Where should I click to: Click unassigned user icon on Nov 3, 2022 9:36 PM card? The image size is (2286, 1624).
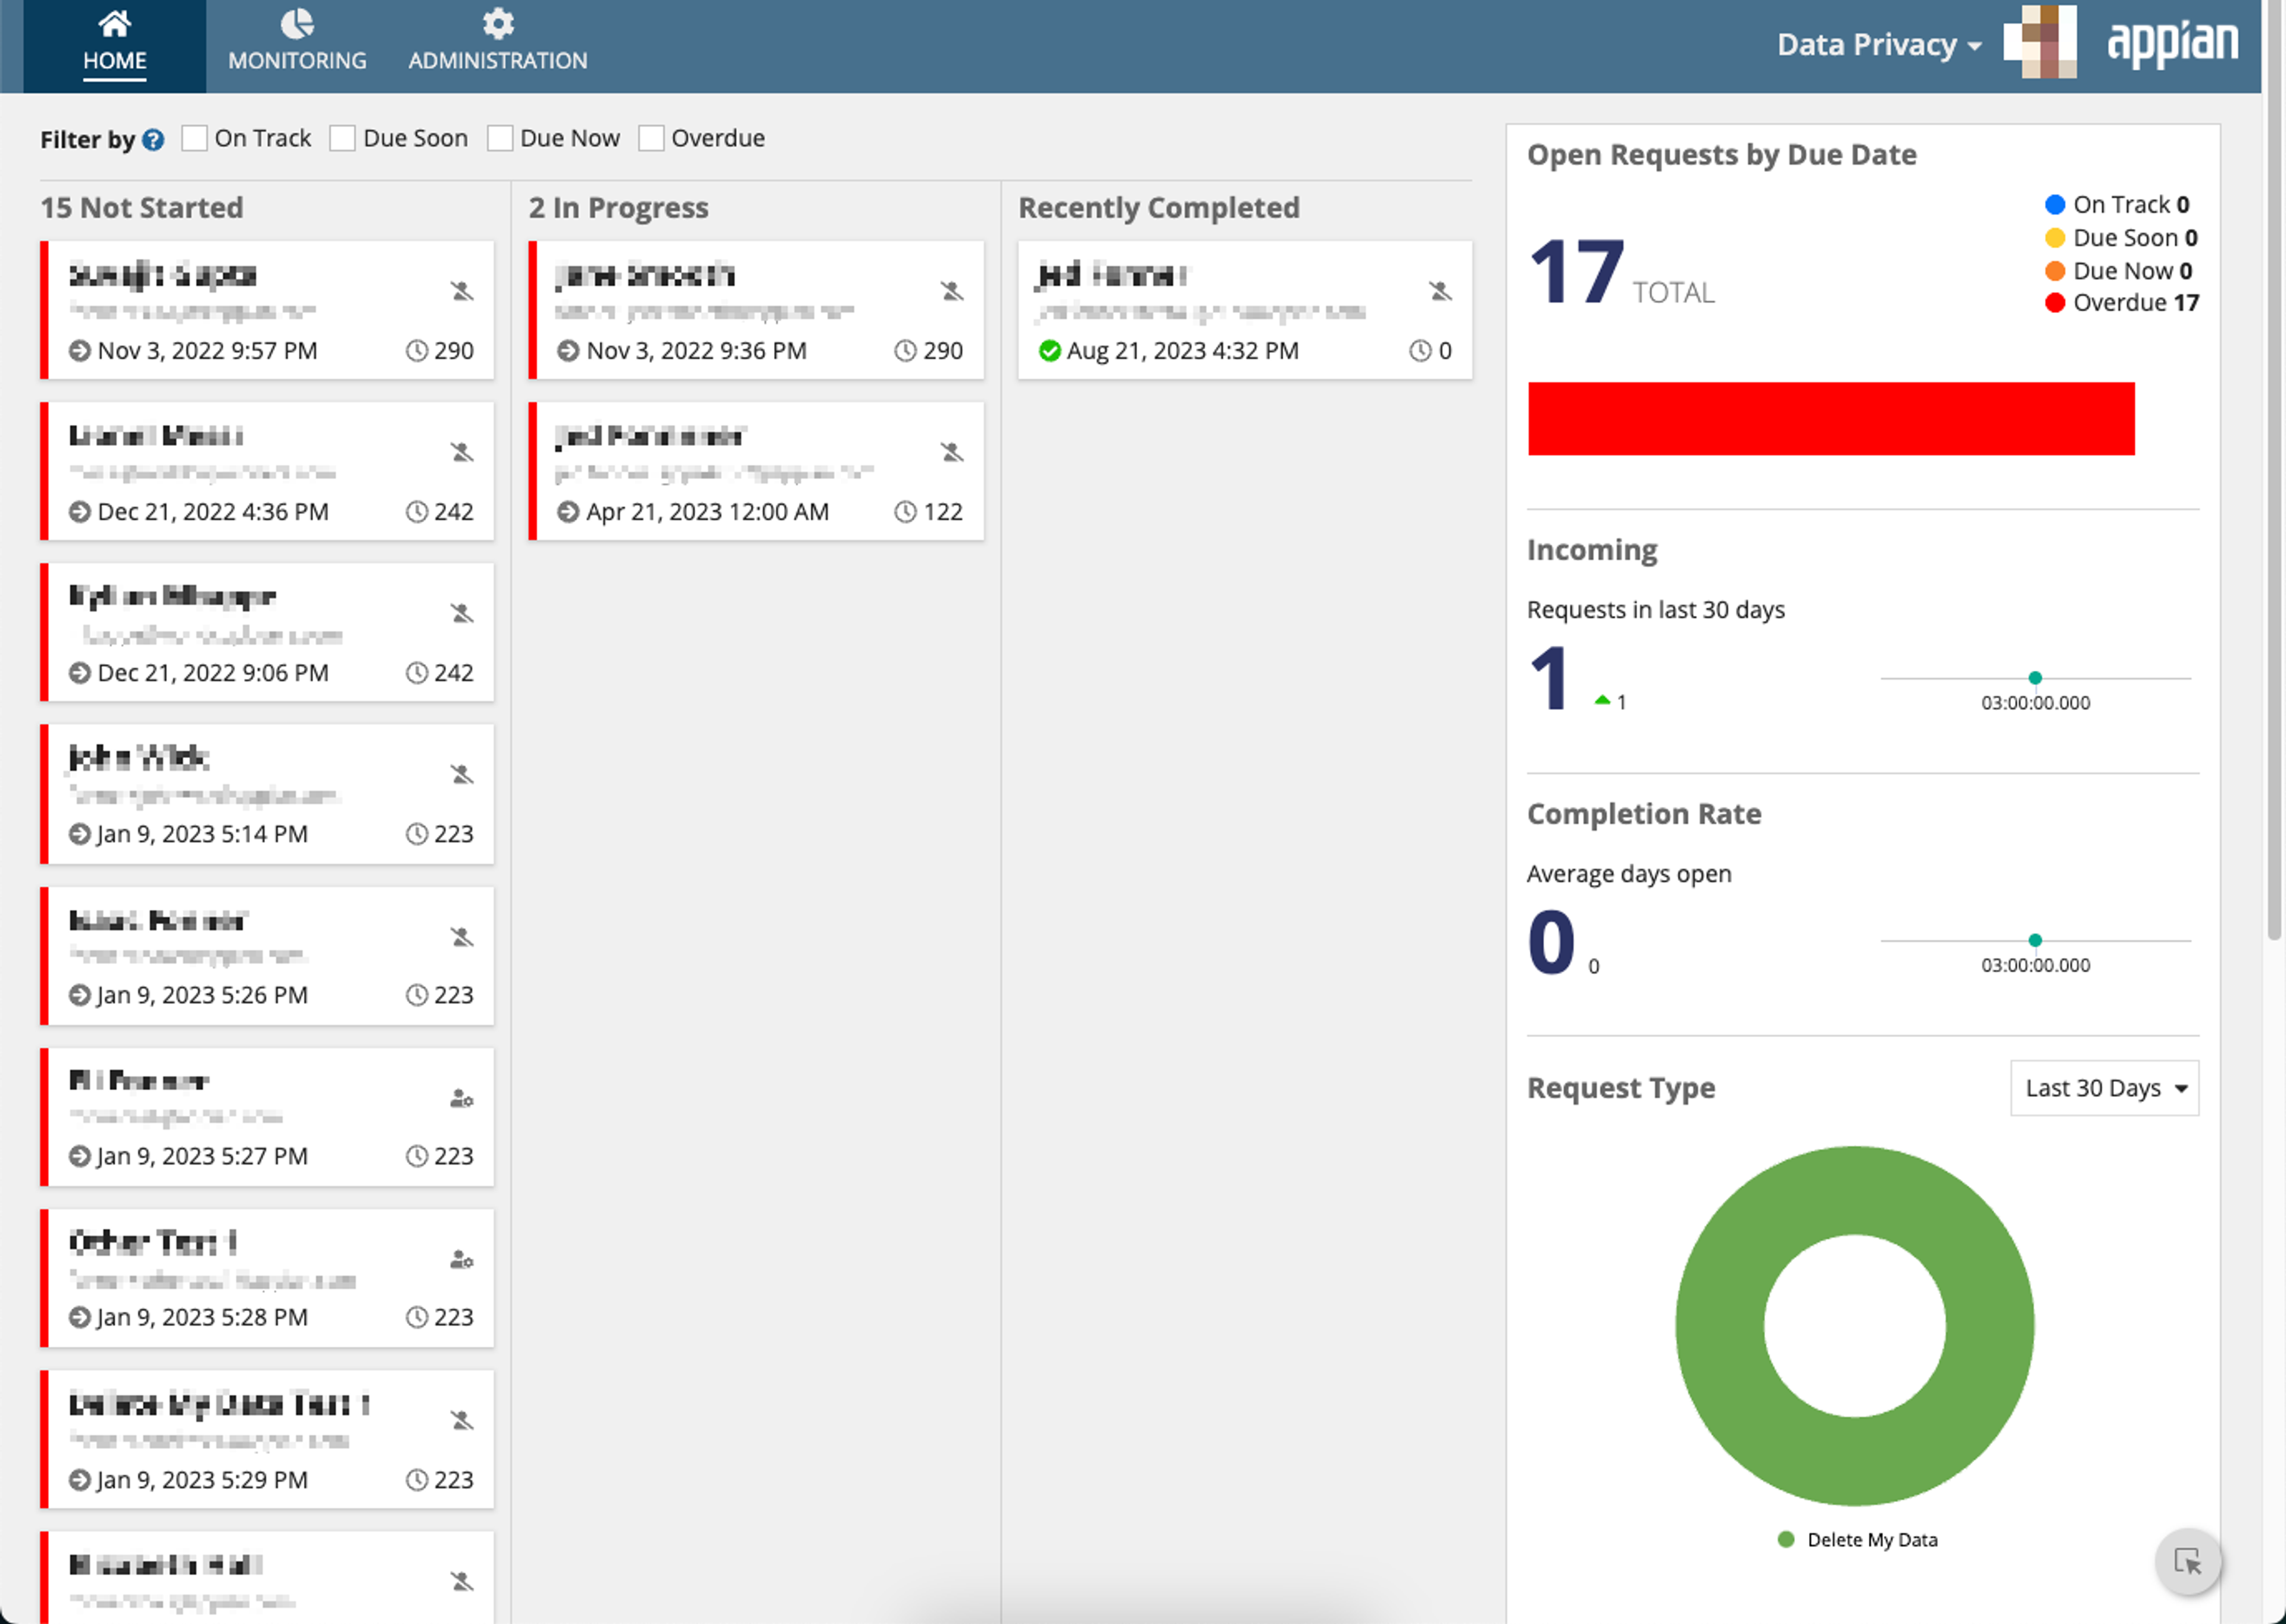[x=951, y=291]
